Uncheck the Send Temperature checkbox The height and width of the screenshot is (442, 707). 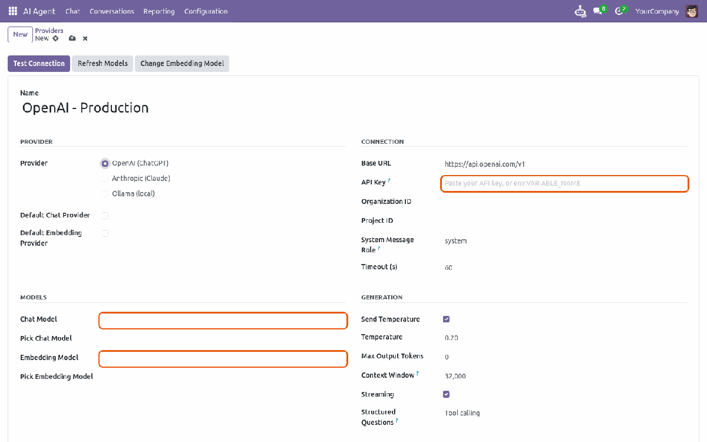pos(446,319)
